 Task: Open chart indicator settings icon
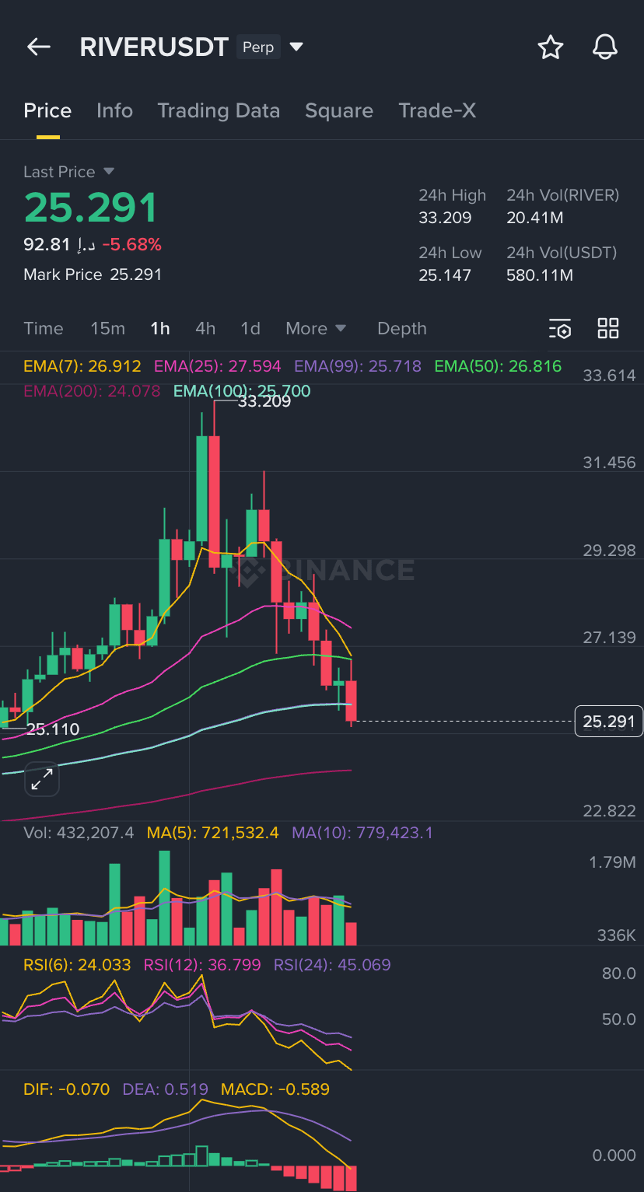(560, 329)
